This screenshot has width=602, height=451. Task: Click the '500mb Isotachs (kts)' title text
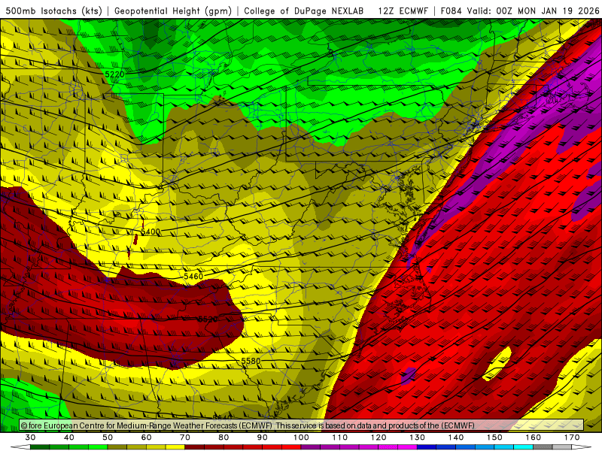tap(54, 11)
